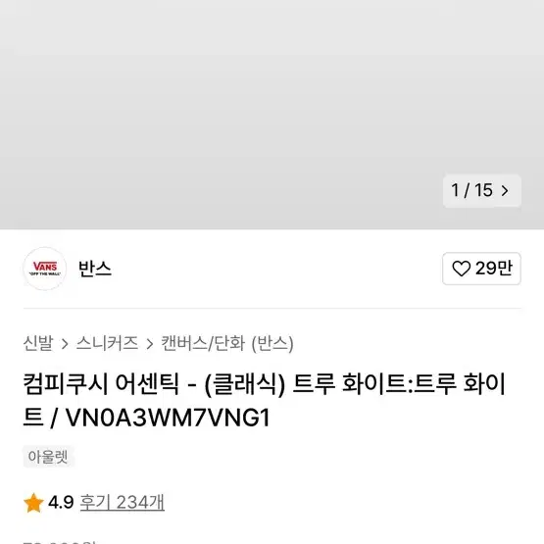
Task: Click the model code VN0A3WM7VNG1
Action: [x=168, y=418]
